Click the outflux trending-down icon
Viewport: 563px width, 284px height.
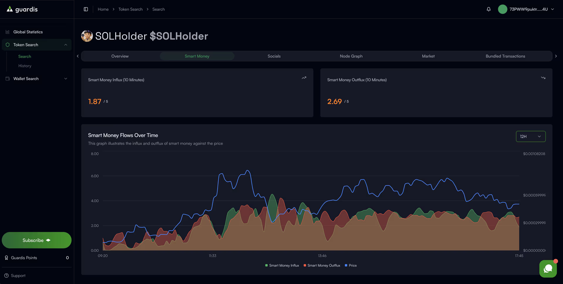543,78
